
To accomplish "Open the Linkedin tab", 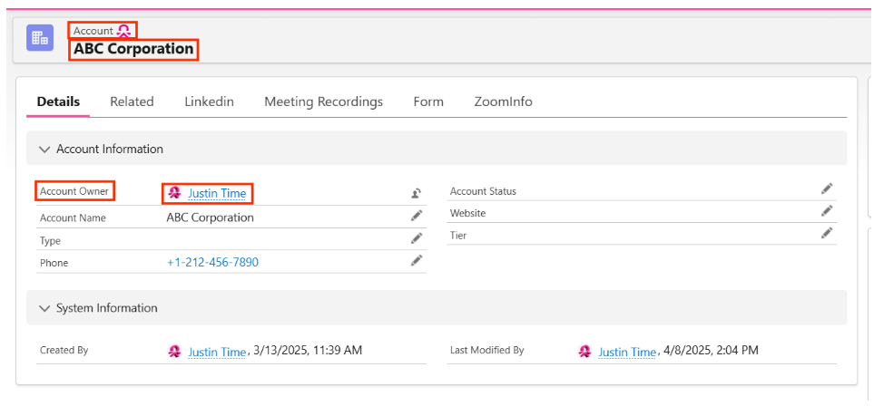I will point(209,101).
